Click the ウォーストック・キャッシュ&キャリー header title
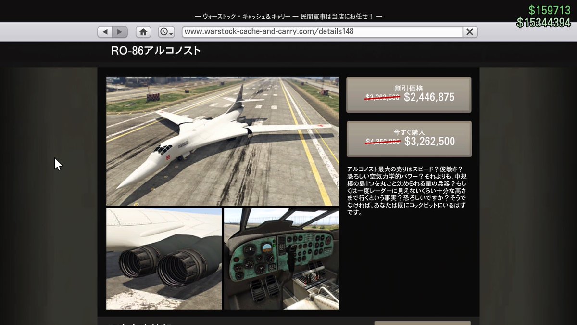The width and height of the screenshot is (577, 325). 288,16
